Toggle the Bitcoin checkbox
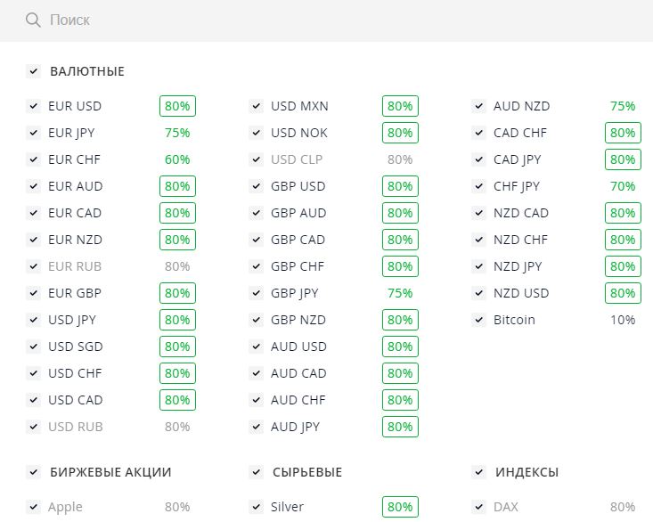Viewport: 653px width, 522px height. (479, 320)
